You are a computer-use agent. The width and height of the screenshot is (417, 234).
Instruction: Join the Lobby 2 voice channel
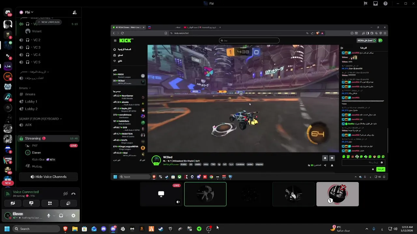[48, 109]
